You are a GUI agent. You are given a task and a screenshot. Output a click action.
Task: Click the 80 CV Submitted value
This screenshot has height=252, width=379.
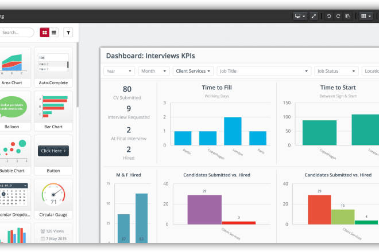[x=127, y=89]
